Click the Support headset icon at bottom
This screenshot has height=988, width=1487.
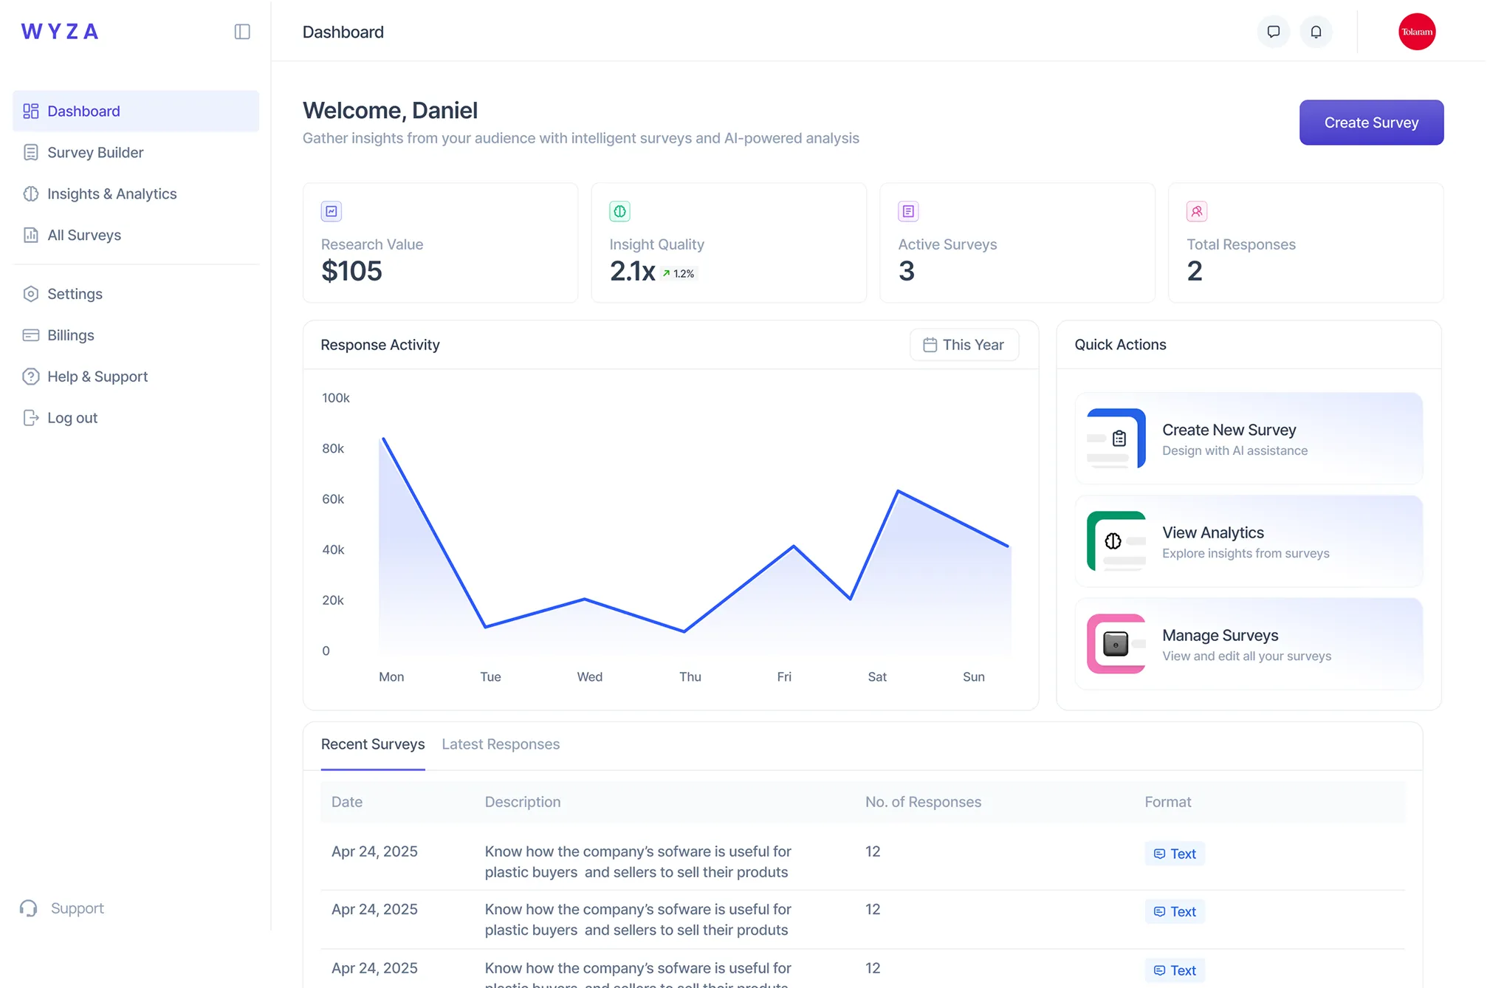click(29, 908)
